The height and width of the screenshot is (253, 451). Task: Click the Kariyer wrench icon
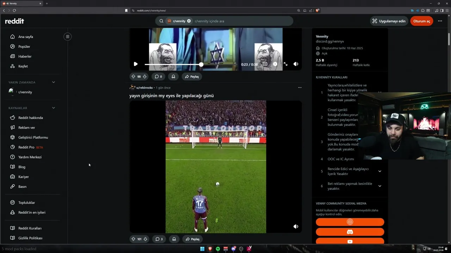click(12, 177)
